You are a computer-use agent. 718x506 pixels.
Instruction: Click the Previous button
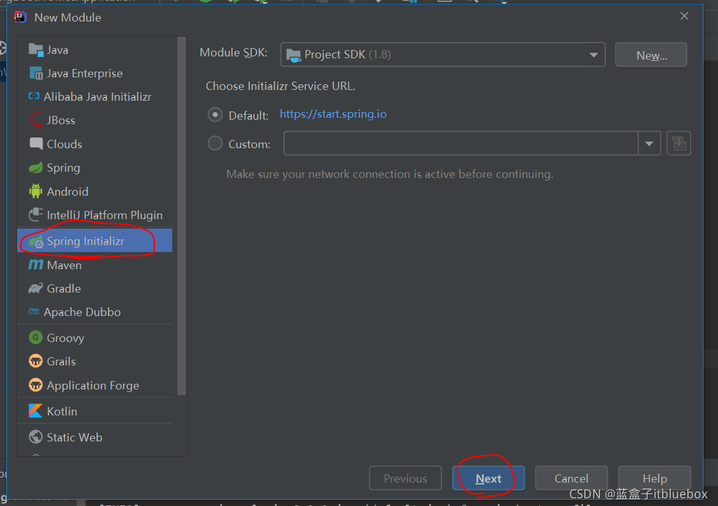(x=405, y=479)
